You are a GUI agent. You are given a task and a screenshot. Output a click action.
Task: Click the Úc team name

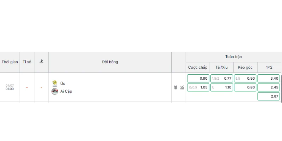pos(63,84)
